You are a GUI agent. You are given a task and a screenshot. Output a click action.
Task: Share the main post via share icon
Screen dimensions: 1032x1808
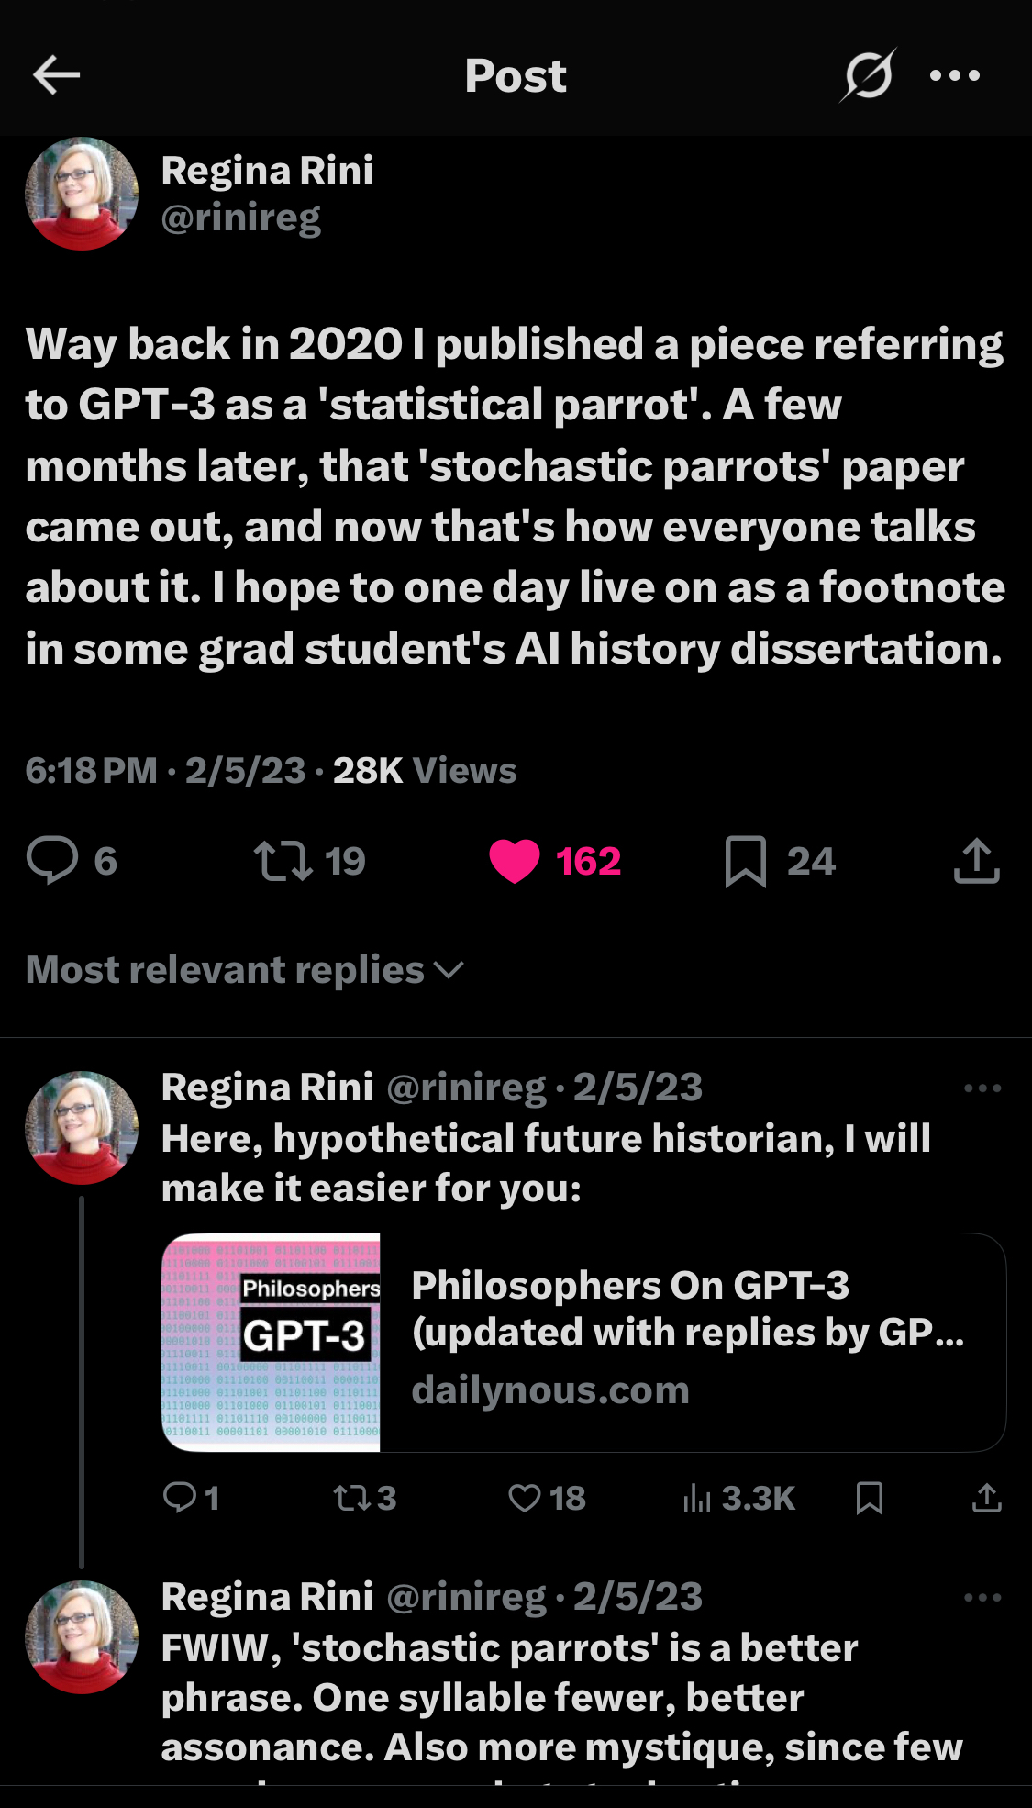(976, 861)
